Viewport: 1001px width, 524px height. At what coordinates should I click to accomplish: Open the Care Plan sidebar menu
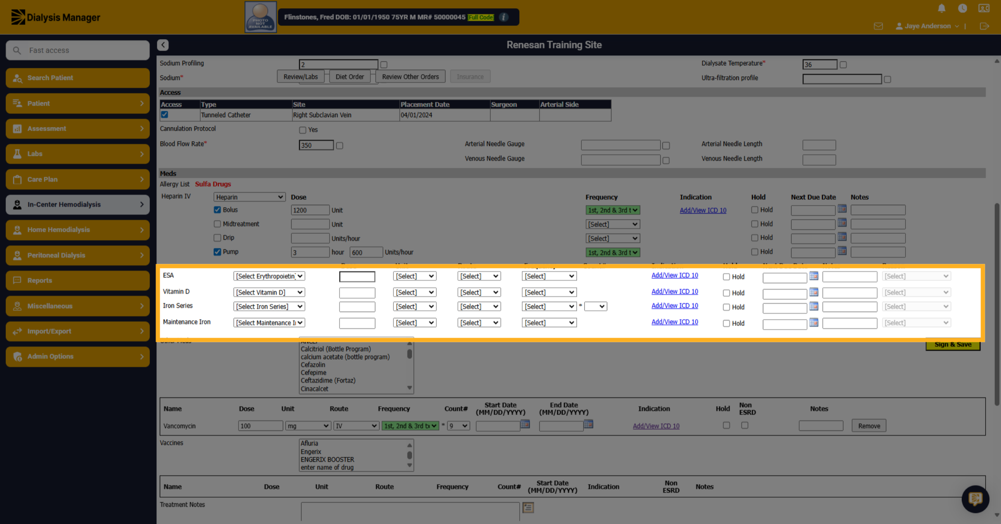click(78, 179)
